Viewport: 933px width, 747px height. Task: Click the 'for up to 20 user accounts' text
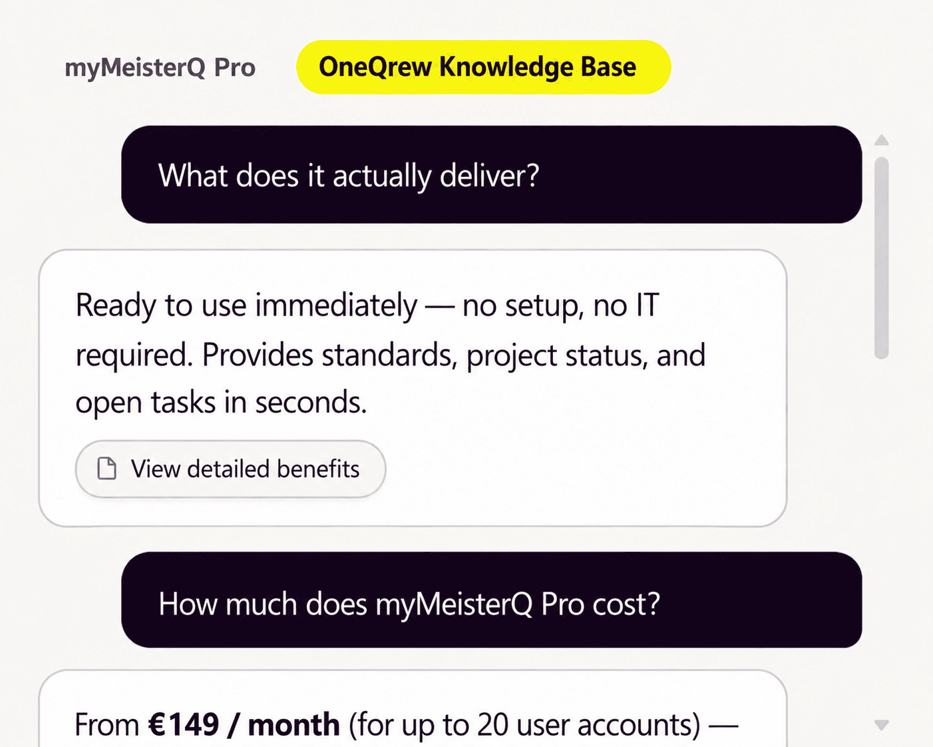[x=524, y=725]
